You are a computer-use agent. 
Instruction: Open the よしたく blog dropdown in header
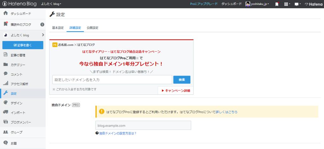tap(51, 4)
